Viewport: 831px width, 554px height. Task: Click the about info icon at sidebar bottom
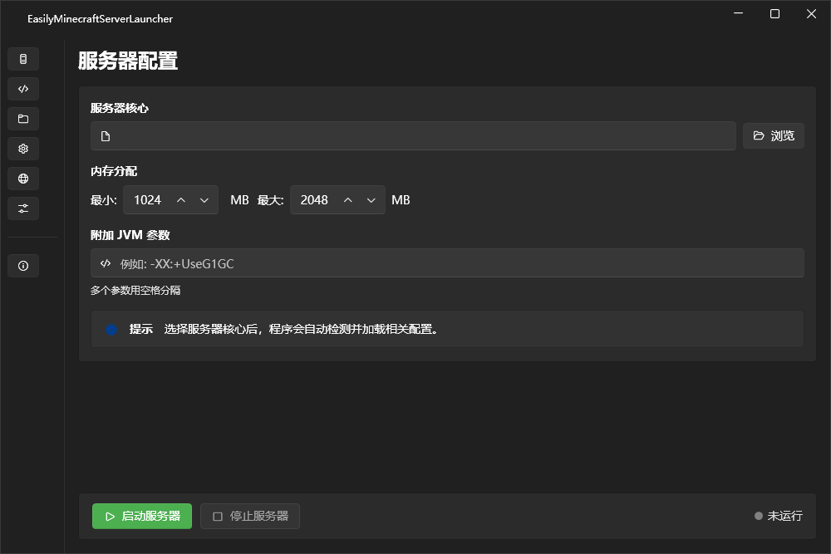(23, 265)
